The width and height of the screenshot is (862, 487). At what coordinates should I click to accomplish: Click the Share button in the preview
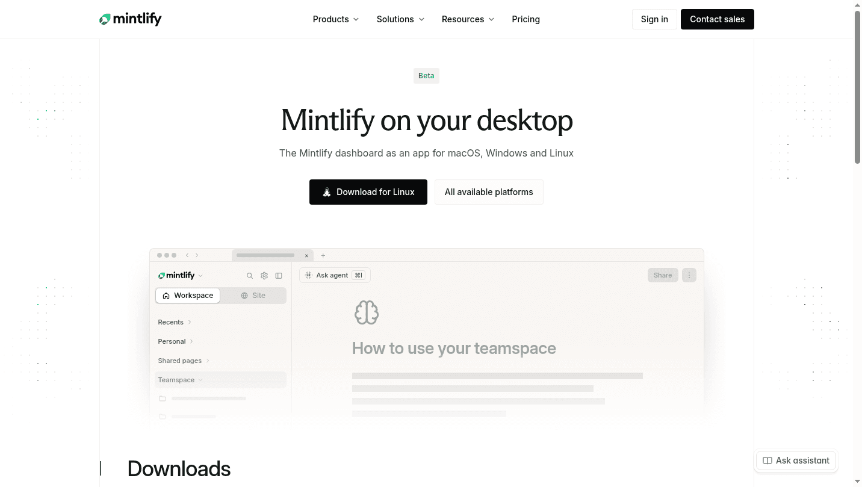(x=663, y=275)
